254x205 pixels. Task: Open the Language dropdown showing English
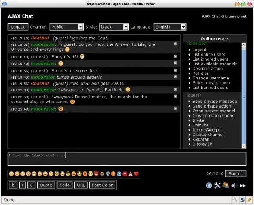(x=170, y=27)
